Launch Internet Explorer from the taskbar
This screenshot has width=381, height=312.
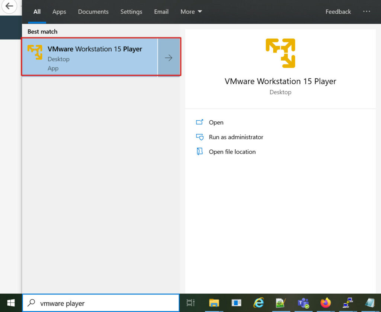(x=259, y=303)
